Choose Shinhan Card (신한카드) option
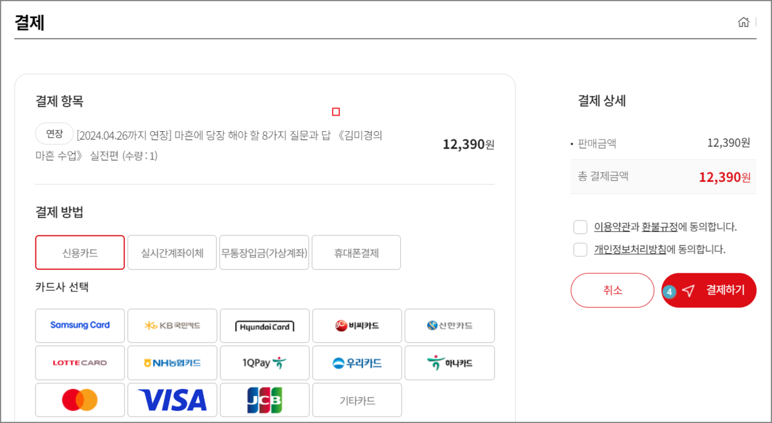 tap(449, 325)
